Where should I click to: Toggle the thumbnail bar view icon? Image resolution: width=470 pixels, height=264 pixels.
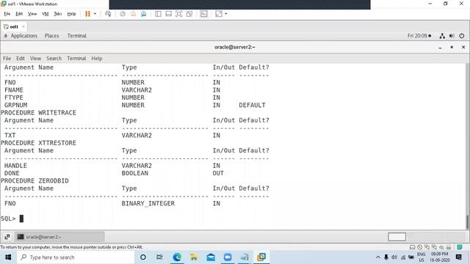pyautogui.click(x=168, y=14)
